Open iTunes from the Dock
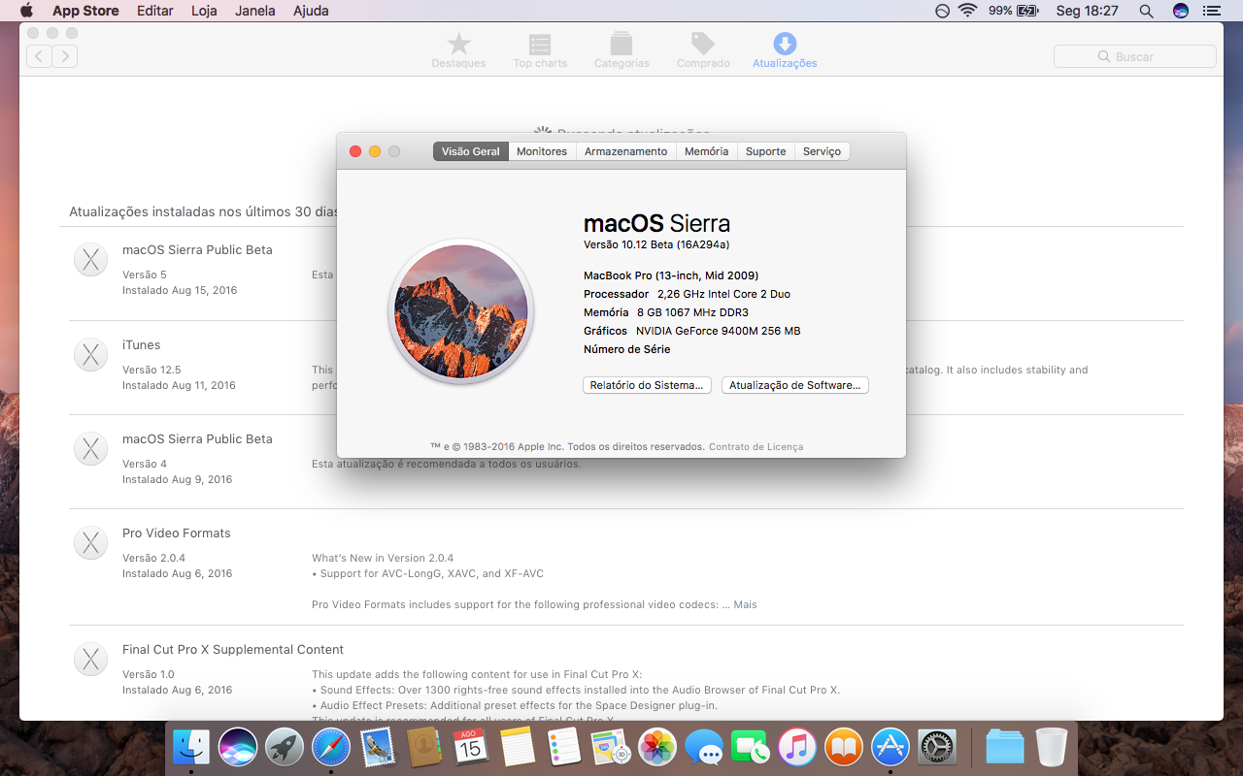 797,747
